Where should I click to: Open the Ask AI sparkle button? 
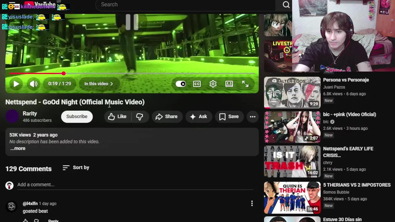point(198,117)
